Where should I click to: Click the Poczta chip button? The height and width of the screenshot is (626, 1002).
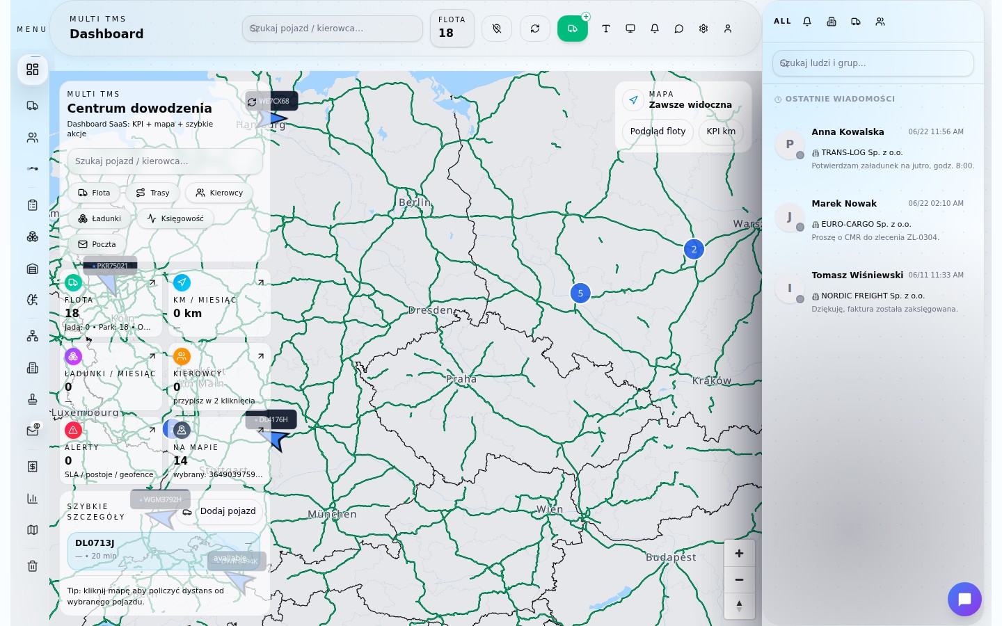coord(97,244)
